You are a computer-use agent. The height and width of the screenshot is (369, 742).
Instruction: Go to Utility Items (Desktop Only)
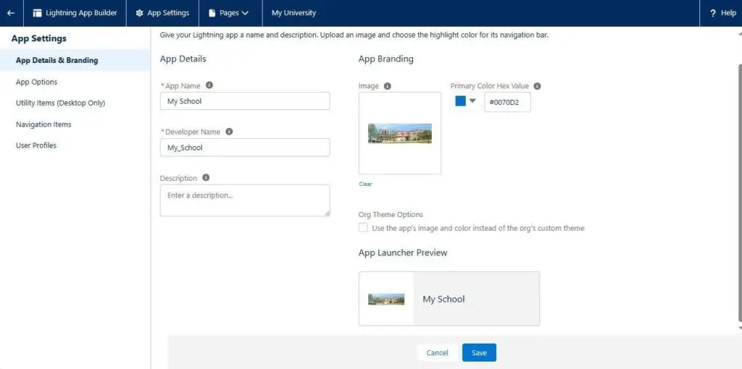[60, 103]
